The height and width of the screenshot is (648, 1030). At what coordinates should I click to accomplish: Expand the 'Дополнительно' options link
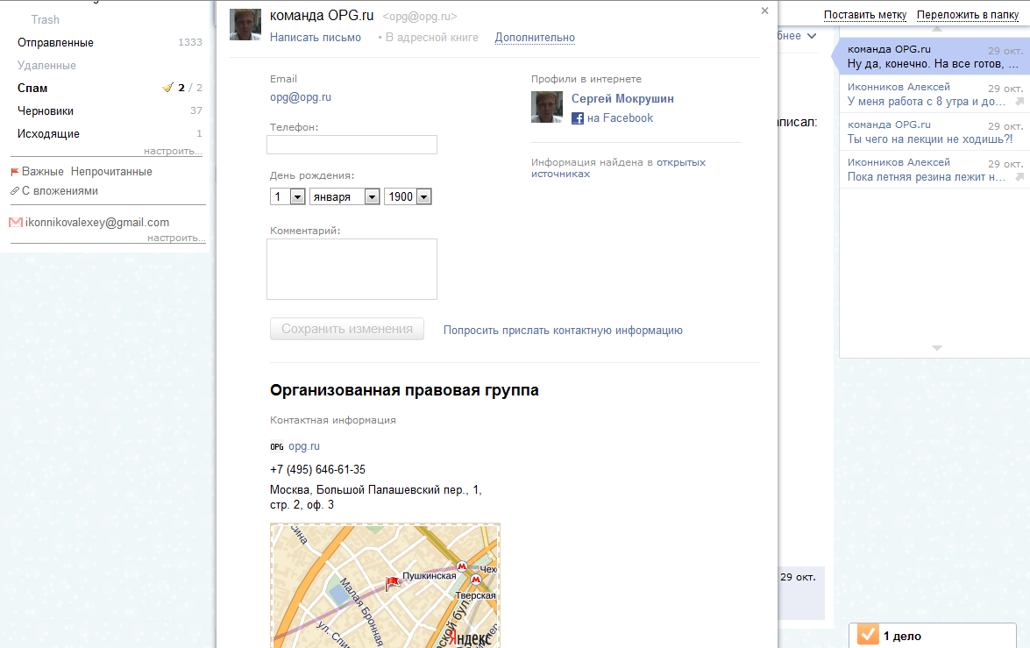pyautogui.click(x=535, y=38)
